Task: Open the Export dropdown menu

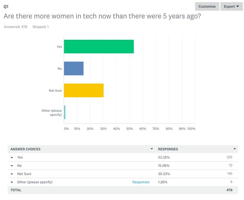Action: (231, 6)
